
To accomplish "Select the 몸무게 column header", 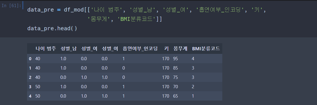I will click(180, 49).
